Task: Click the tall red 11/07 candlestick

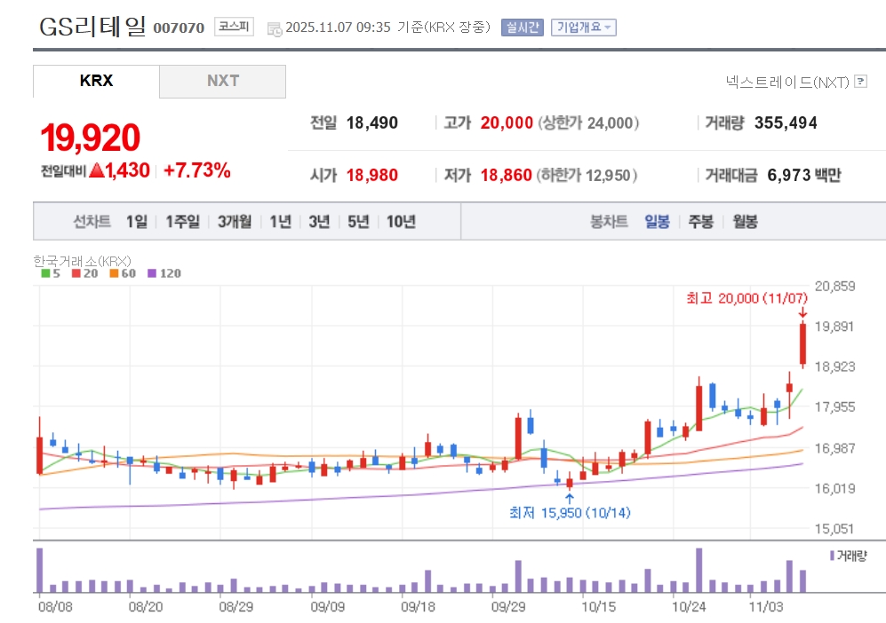Action: point(802,344)
